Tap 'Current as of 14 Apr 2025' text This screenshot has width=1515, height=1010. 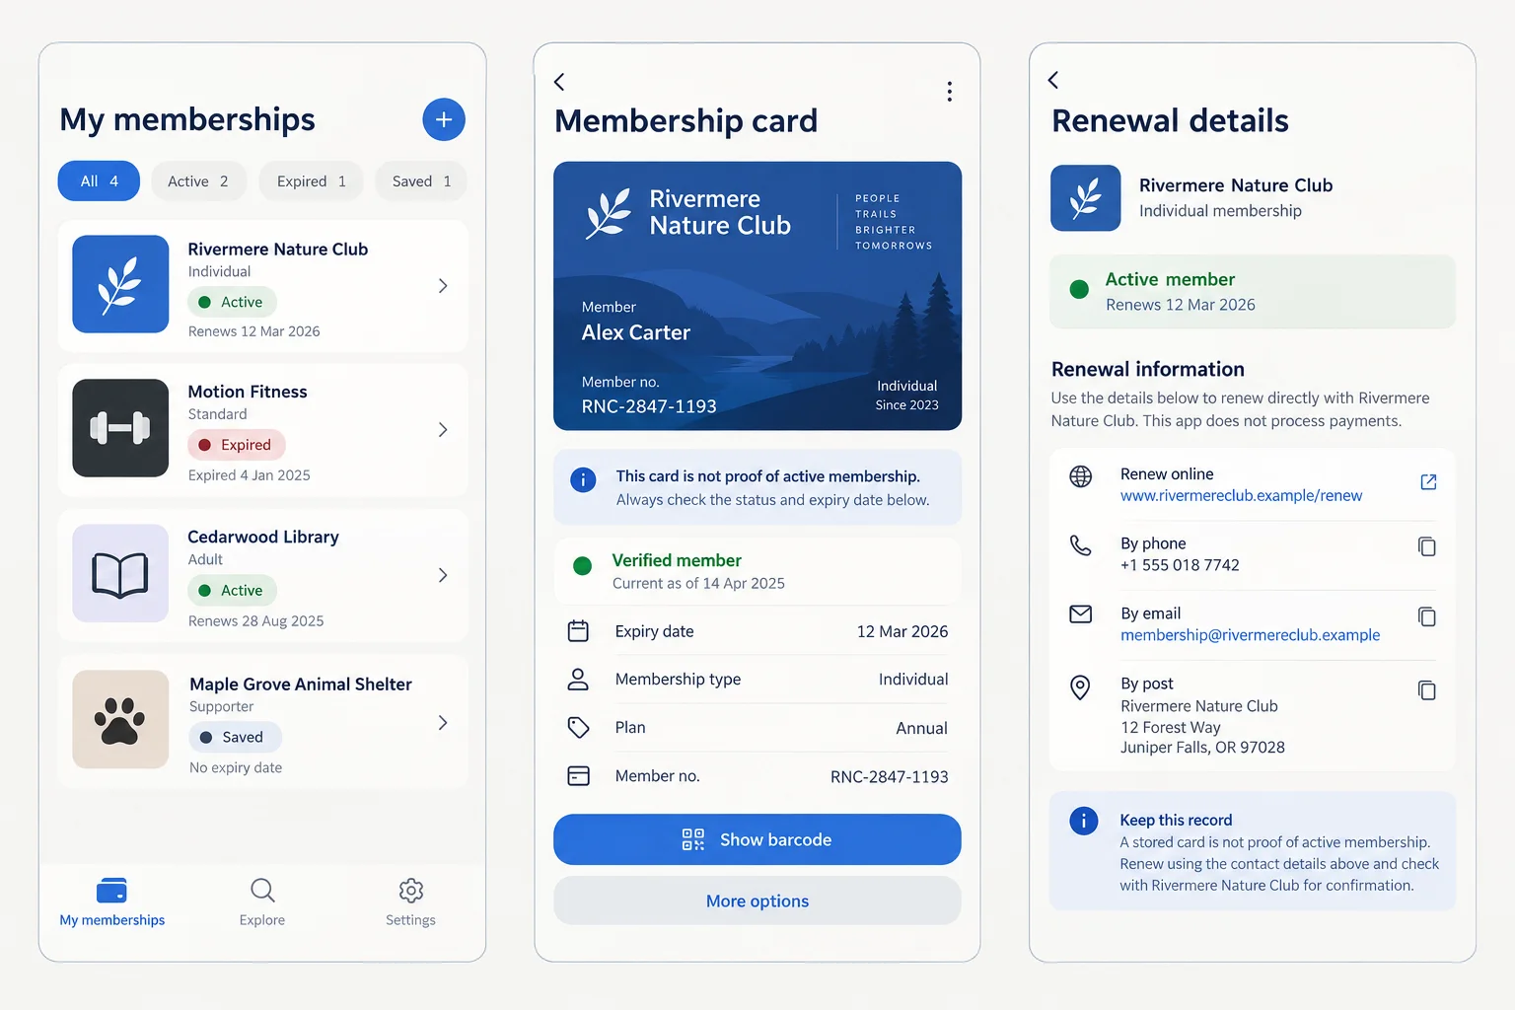pyautogui.click(x=698, y=583)
